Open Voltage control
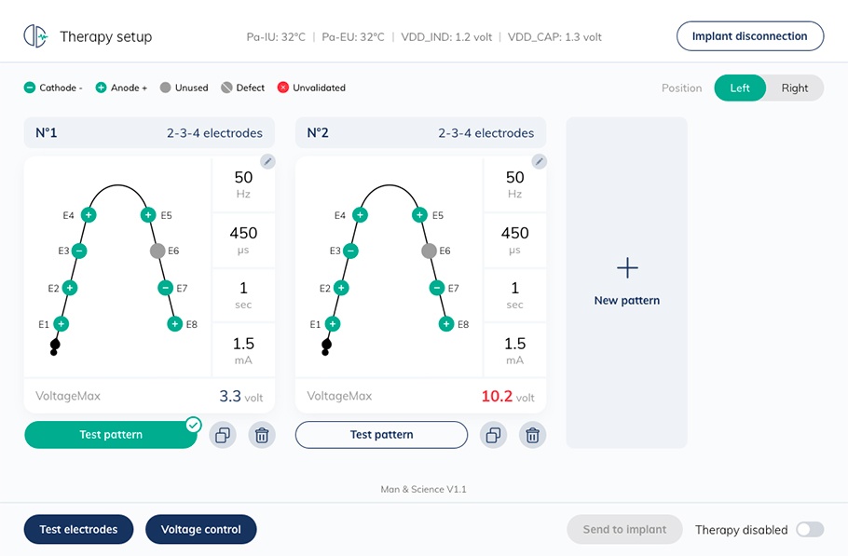 (200, 530)
